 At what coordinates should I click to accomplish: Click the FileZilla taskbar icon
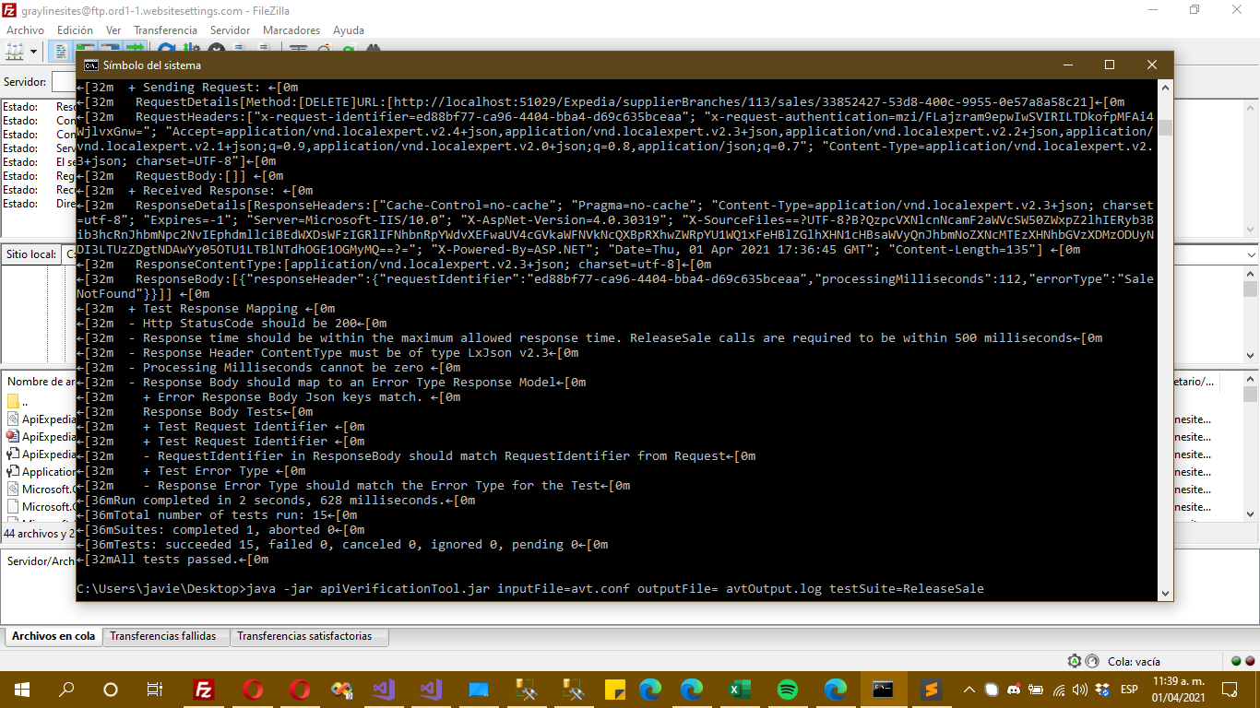coord(205,690)
